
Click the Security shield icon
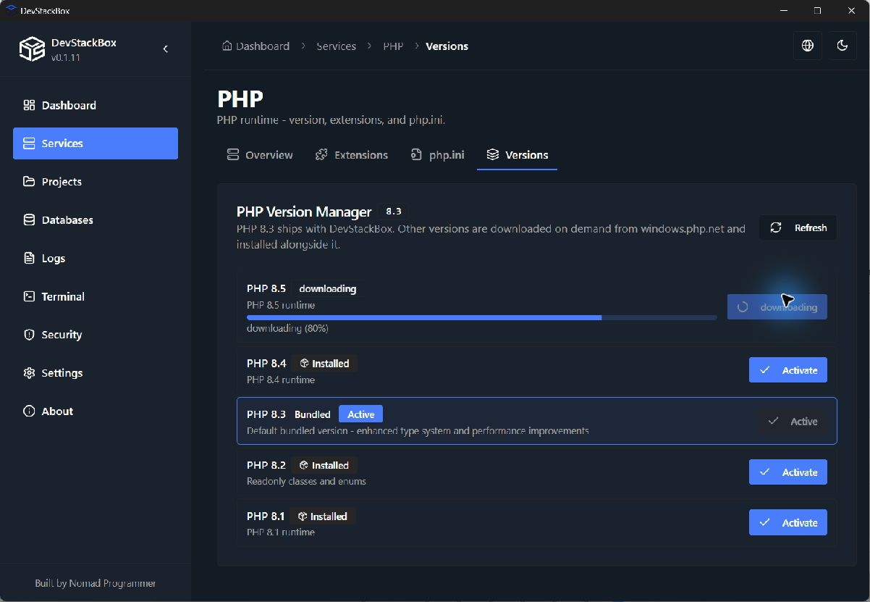tap(29, 335)
